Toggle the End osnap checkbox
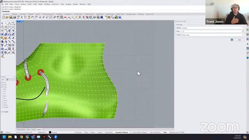This screenshot has height=140, width=249. click(x=2, y=82)
